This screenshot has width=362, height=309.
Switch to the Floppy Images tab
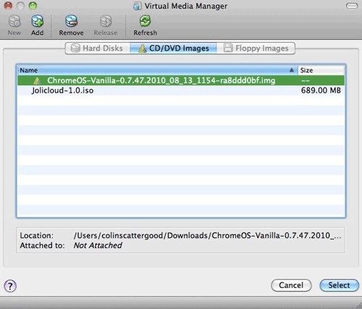click(256, 48)
